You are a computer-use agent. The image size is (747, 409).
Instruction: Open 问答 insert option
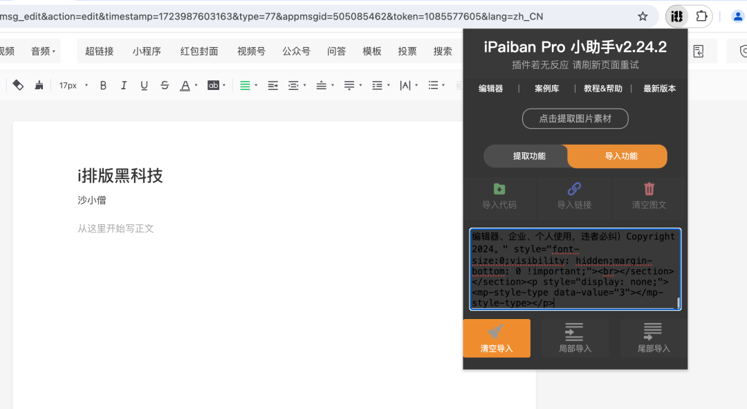(x=336, y=51)
